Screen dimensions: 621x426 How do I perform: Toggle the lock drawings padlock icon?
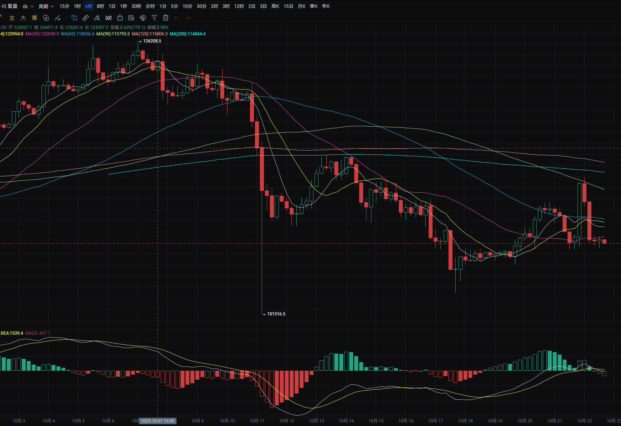click(120, 18)
